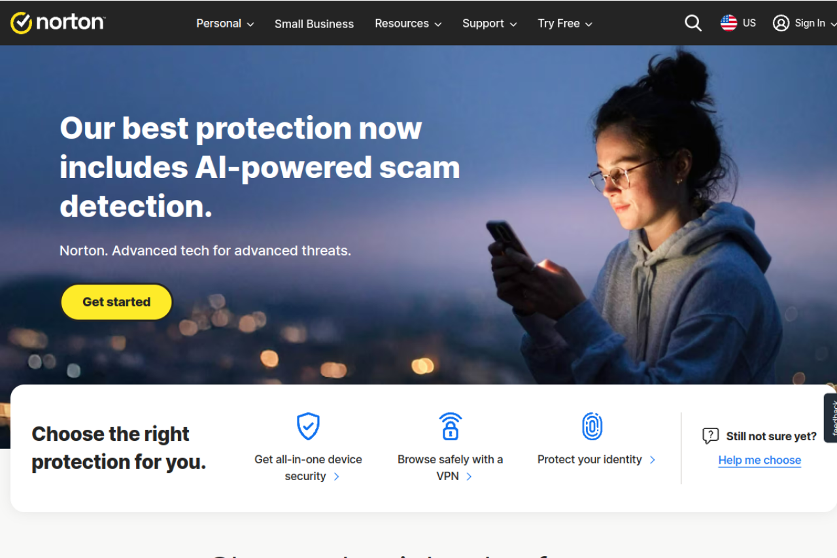Image resolution: width=837 pixels, height=558 pixels.
Task: Expand the Support dropdown chevron
Action: (513, 24)
